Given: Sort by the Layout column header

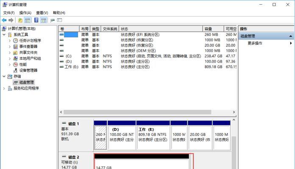Looking at the screenshot, I should coord(85,29).
